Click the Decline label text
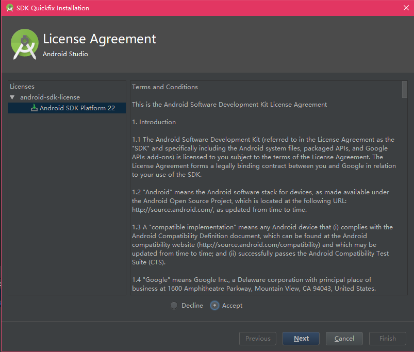The image size is (414, 352). tap(192, 306)
